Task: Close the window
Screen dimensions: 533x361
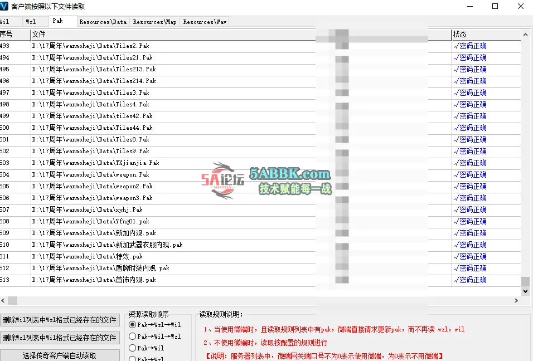Action: 520,6
